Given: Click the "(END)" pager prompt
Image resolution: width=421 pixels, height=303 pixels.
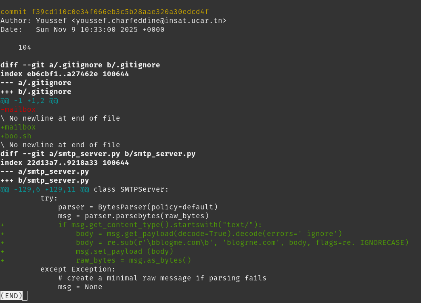Looking at the screenshot, I should point(12,296).
